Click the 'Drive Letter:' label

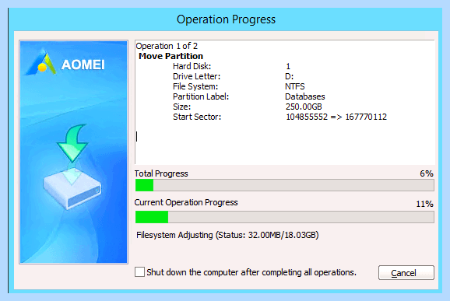[x=197, y=76]
